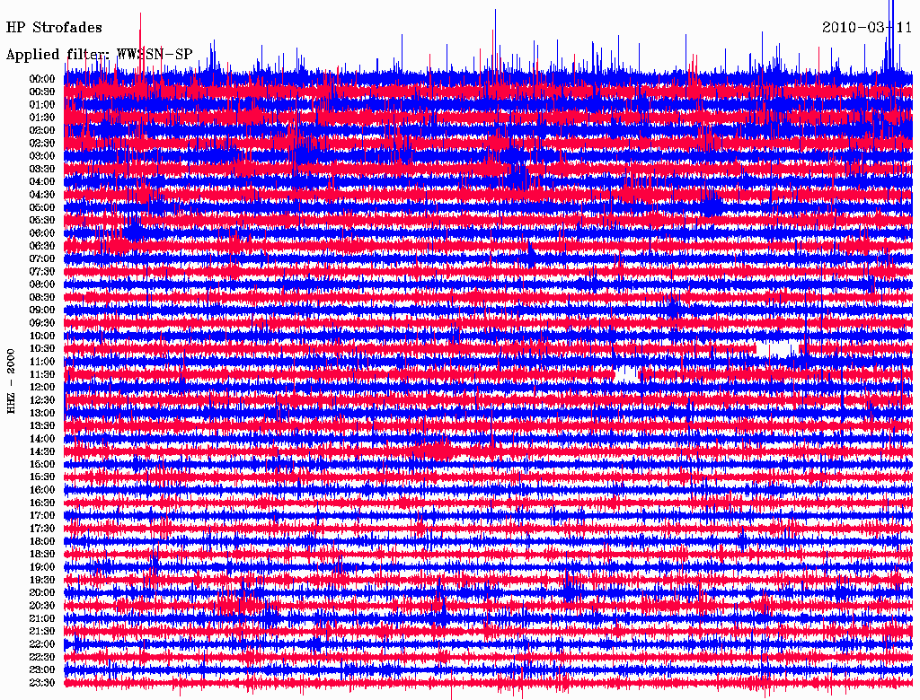Viewport: 920px width, 700px height.
Task: Click the 06:30 time label
Action: pos(42,246)
